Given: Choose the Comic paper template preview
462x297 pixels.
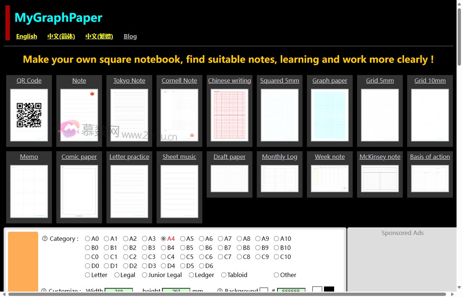Looking at the screenshot, I should tap(79, 191).
